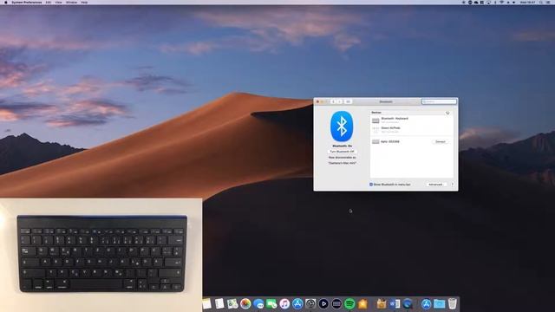Open the brown box app in Dock

point(382,304)
